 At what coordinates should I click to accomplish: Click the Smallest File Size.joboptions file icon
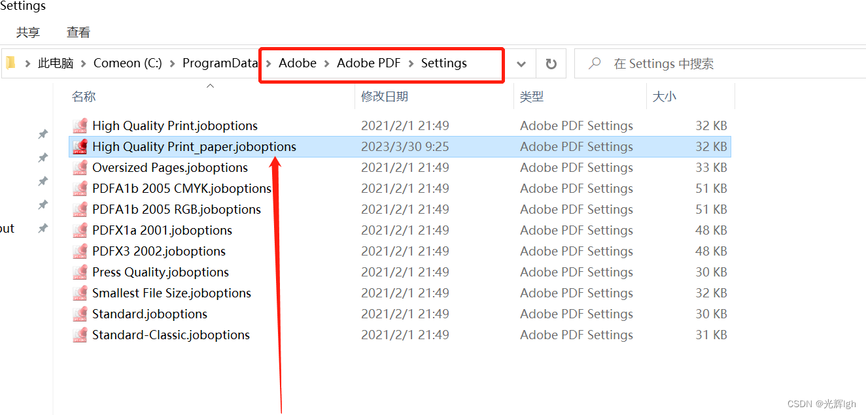click(80, 293)
